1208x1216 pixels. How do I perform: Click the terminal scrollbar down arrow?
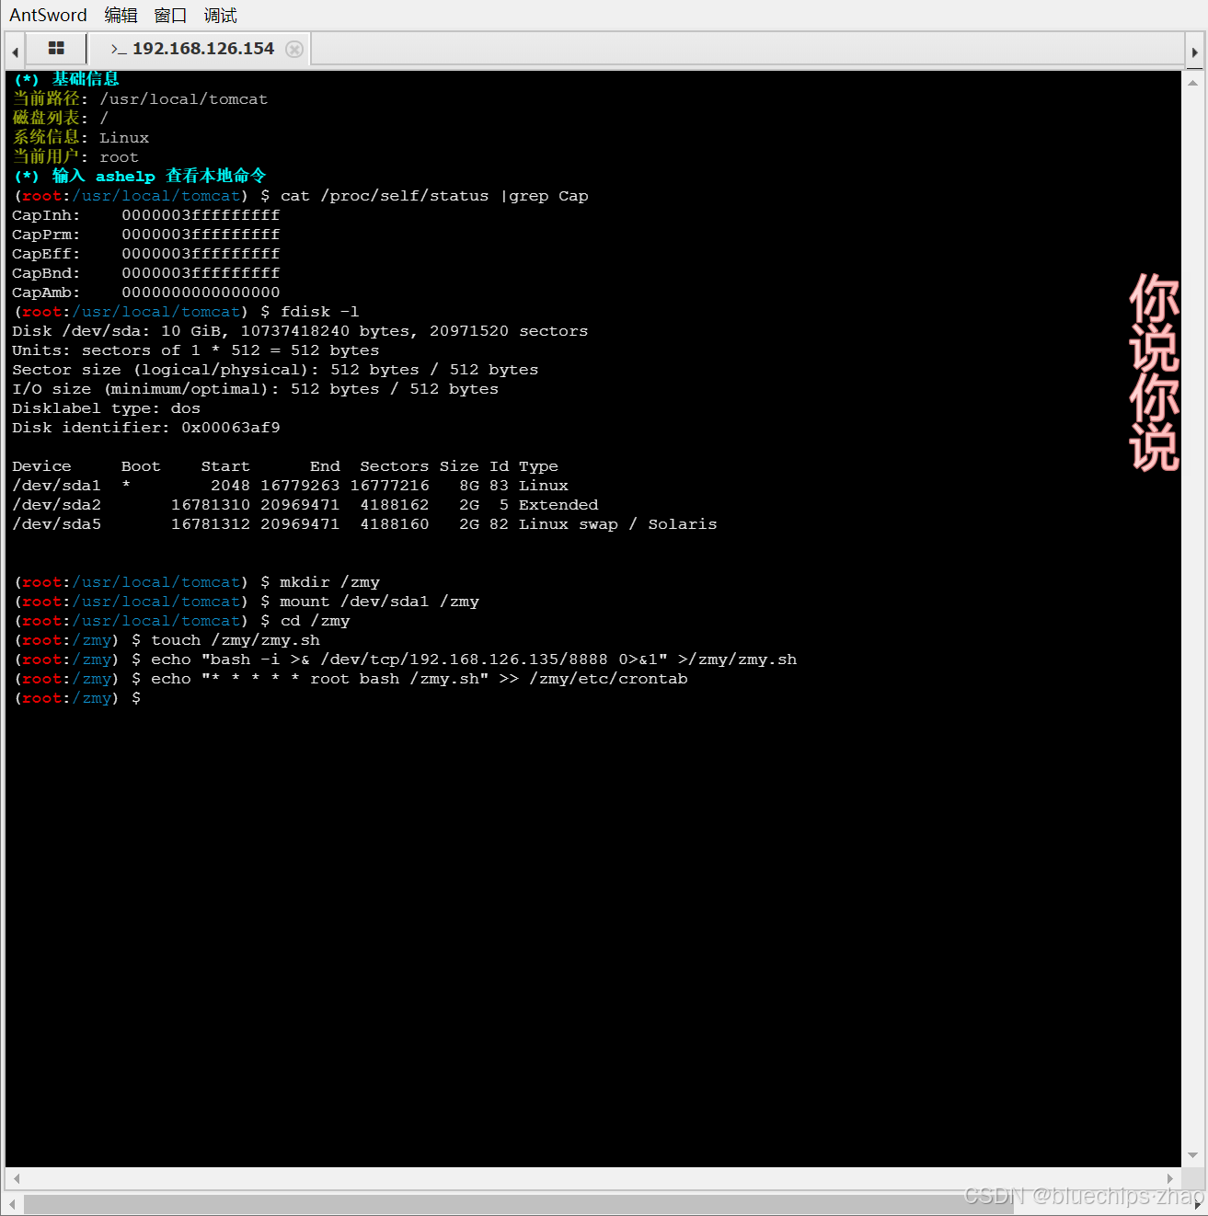[1192, 1155]
